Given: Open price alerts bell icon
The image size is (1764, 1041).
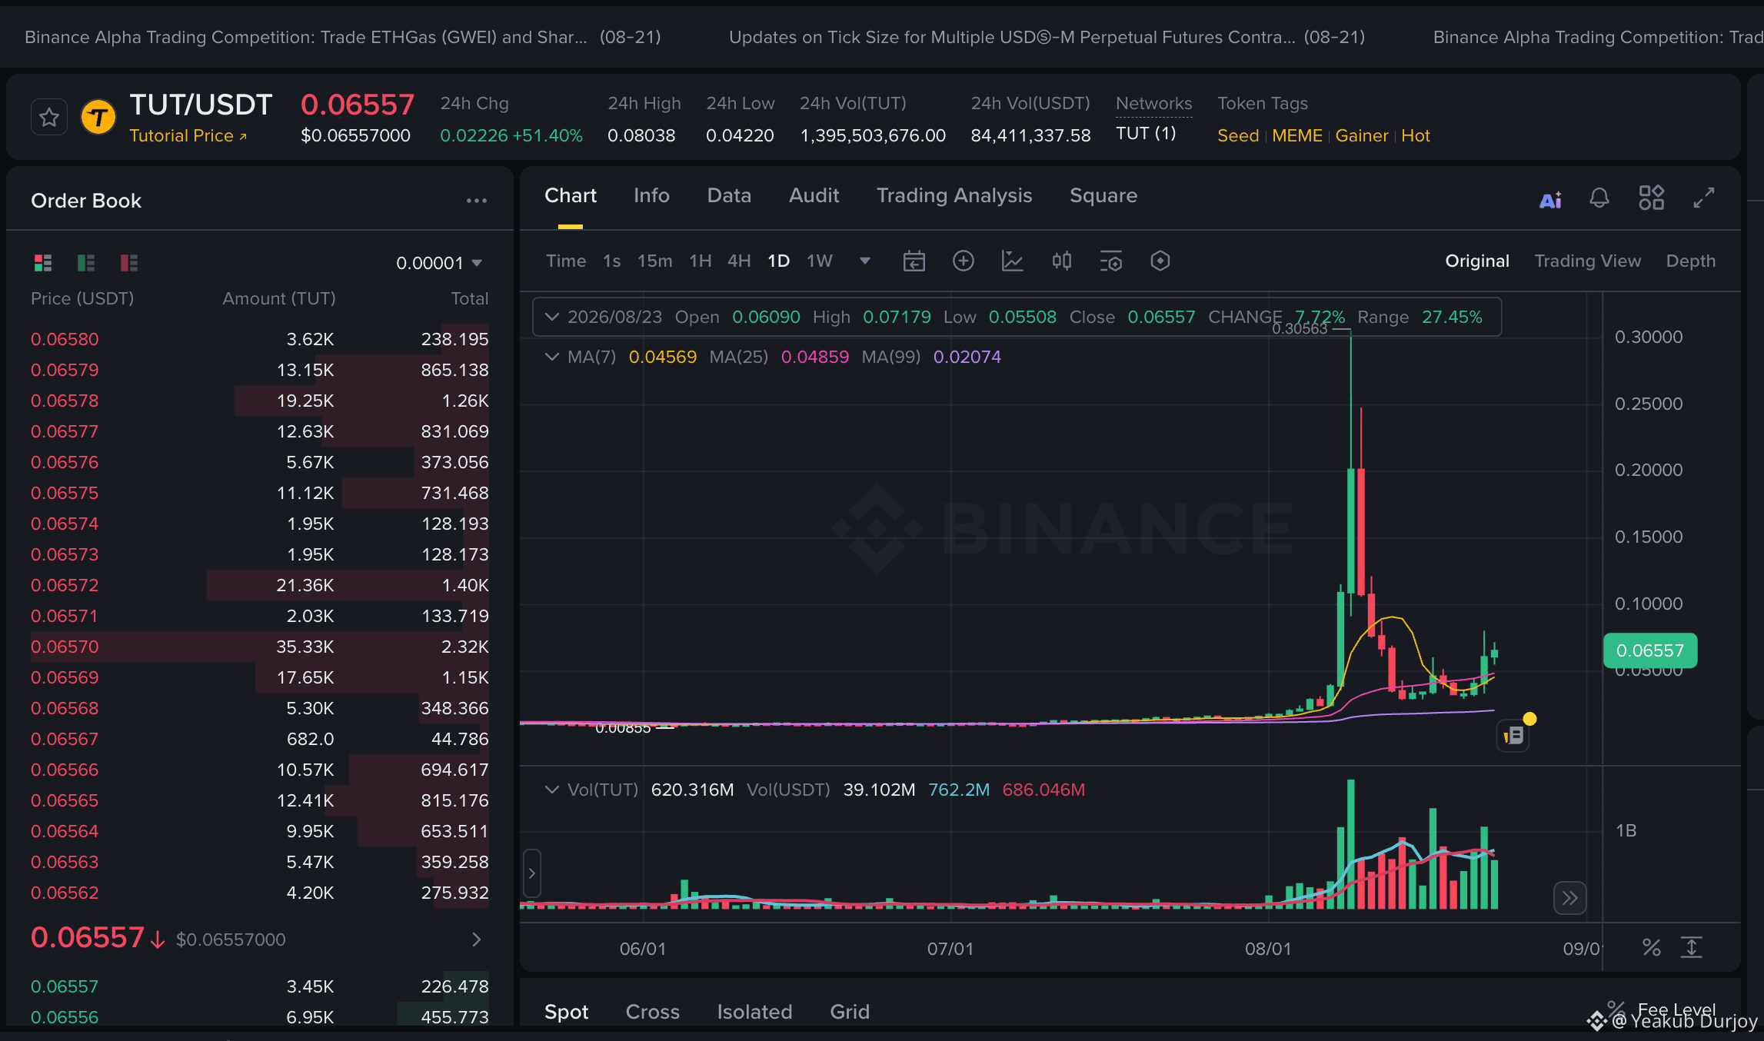Looking at the screenshot, I should click(1599, 198).
